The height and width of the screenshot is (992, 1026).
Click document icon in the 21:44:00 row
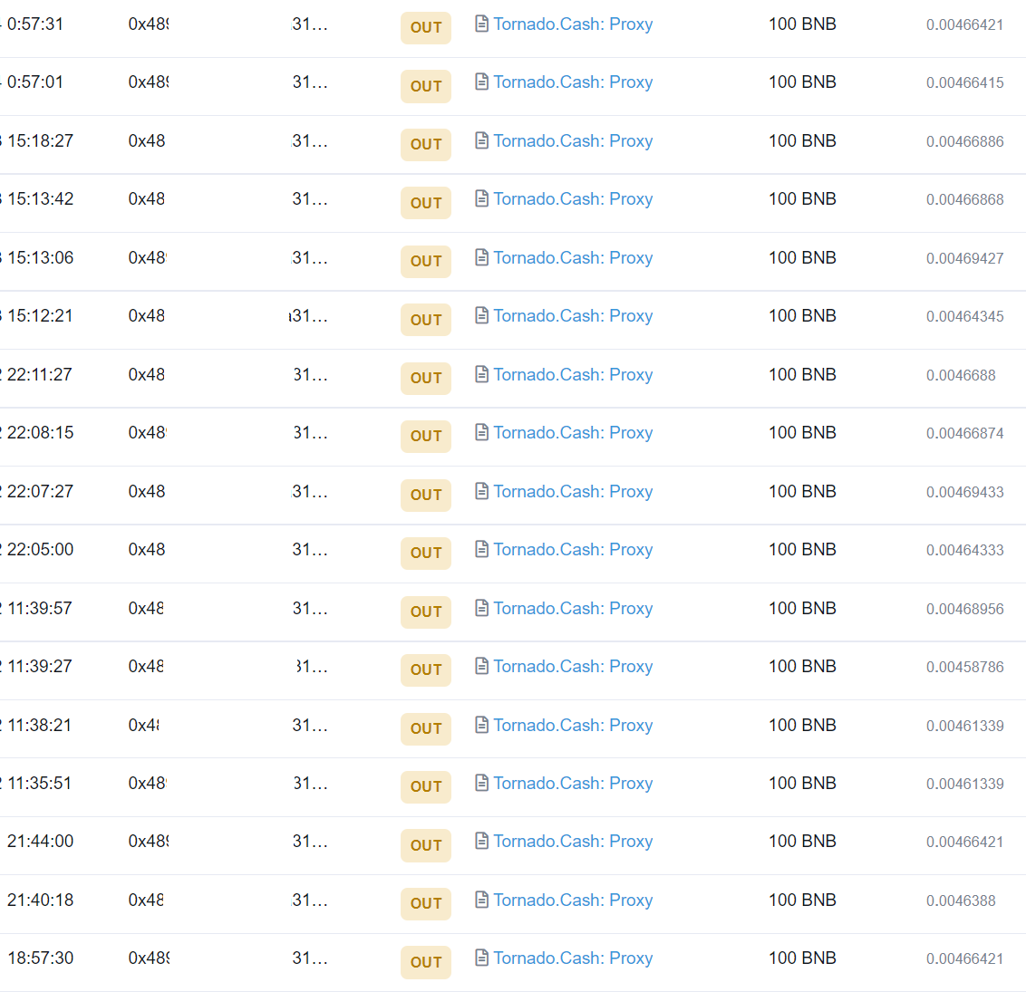(482, 841)
